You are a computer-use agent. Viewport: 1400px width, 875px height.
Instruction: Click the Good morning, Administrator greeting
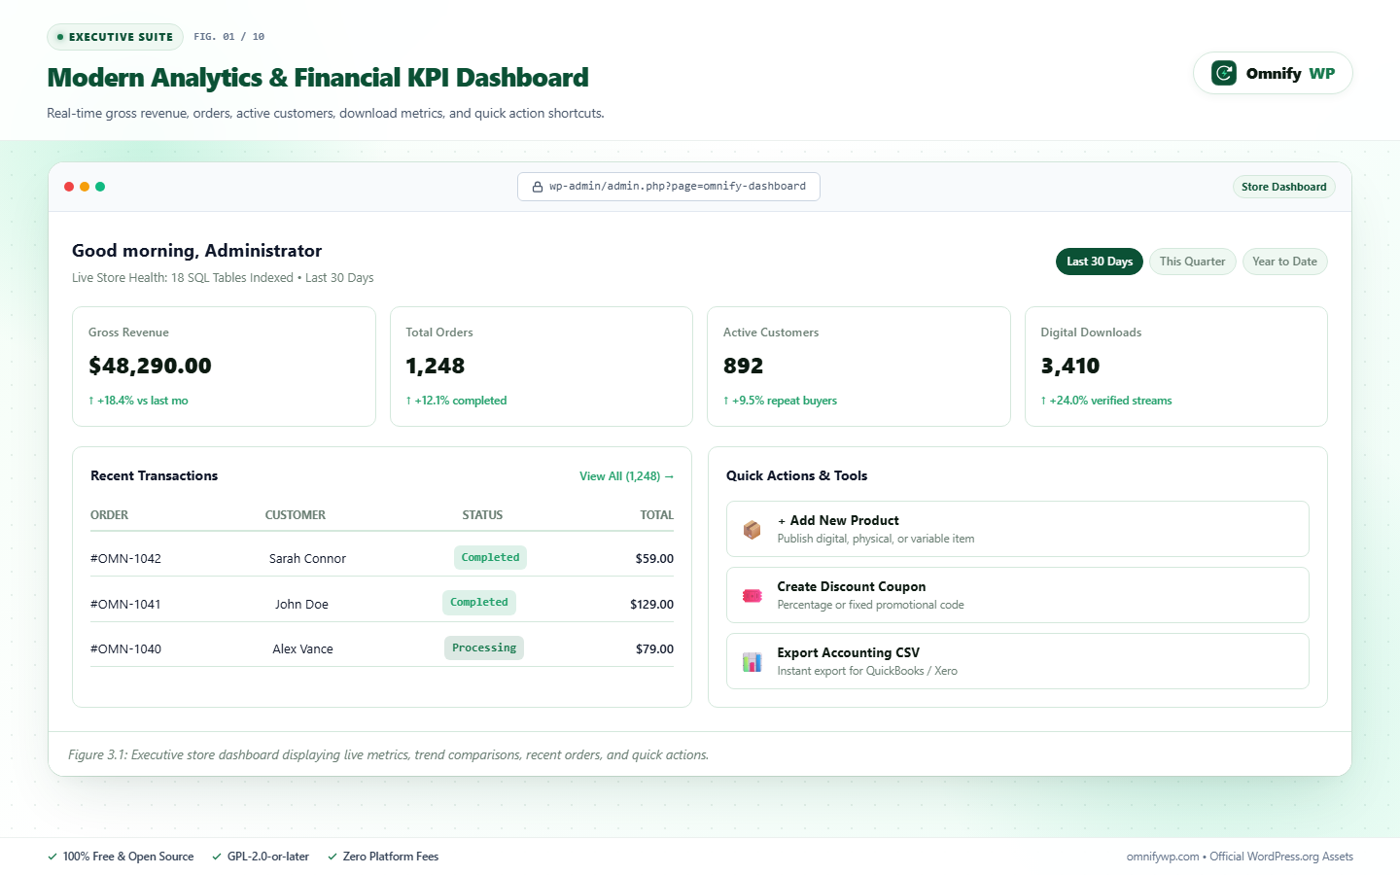(x=196, y=251)
